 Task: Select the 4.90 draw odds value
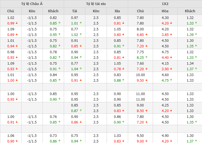(x=165, y=136)
